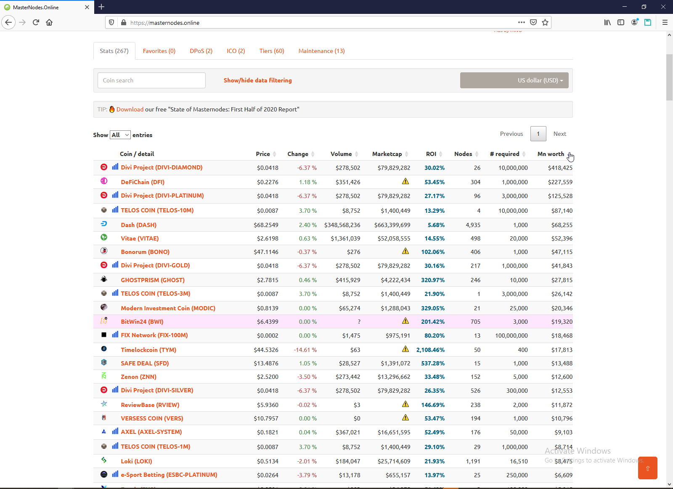The image size is (673, 489).
Task: Sort the table by ROI column
Action: tap(435, 154)
